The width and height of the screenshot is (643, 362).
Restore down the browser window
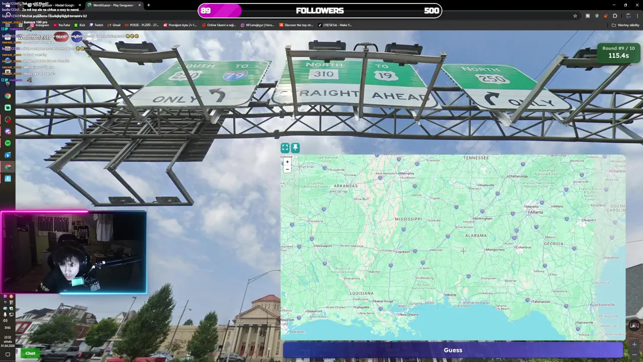pos(625,5)
